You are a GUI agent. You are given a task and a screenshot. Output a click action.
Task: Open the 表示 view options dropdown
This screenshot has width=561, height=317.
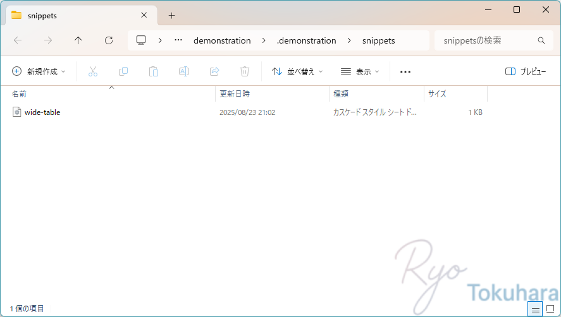360,71
